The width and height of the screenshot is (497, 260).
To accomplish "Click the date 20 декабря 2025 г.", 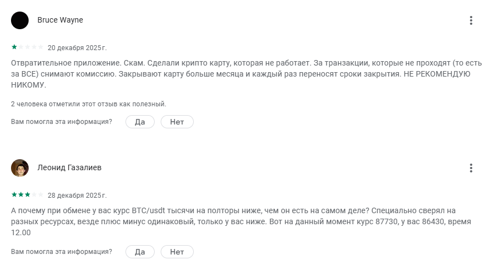I will click(x=77, y=48).
